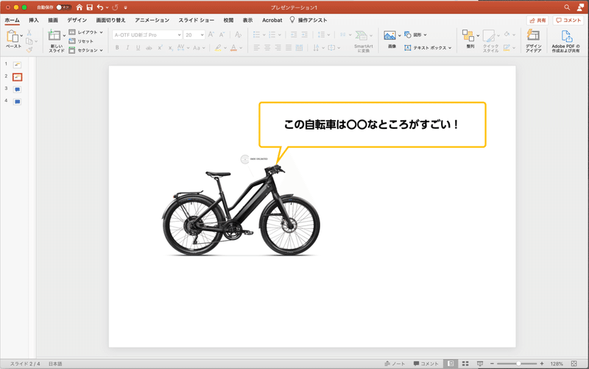Click the Italic I icon
589x369 pixels.
(x=127, y=48)
